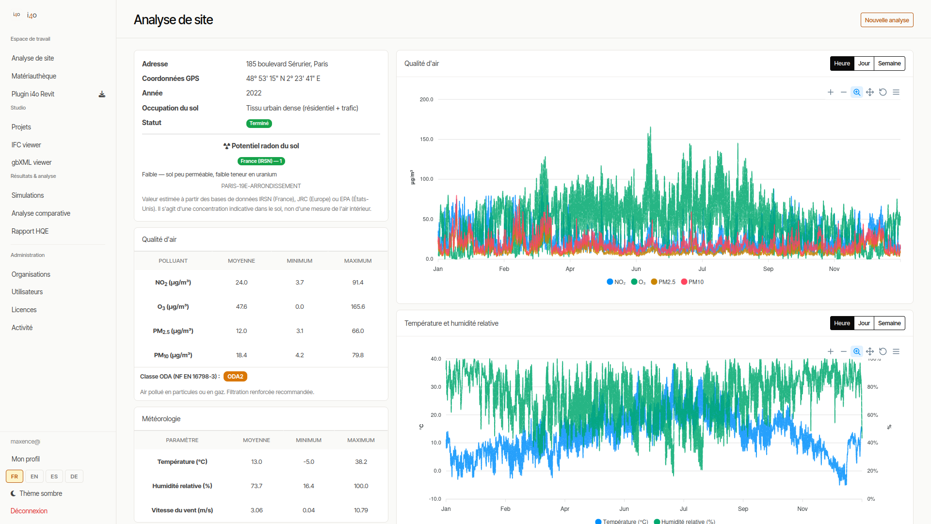
Task: Click the Terminé status badge
Action: [259, 124]
